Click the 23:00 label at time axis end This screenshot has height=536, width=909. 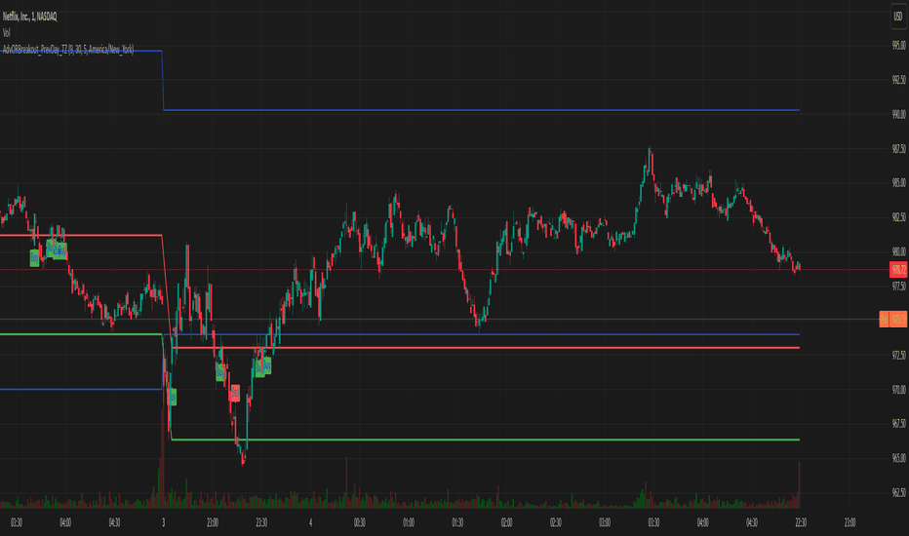850,522
